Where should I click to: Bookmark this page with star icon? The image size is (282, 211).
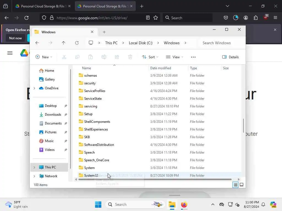(x=156, y=18)
